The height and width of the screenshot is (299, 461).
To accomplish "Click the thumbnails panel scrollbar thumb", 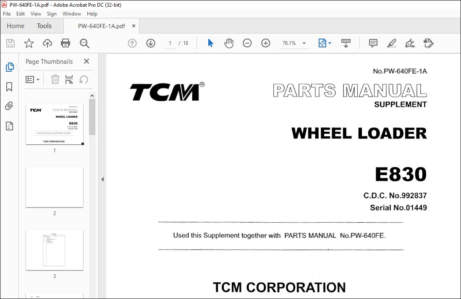I will 92,117.
